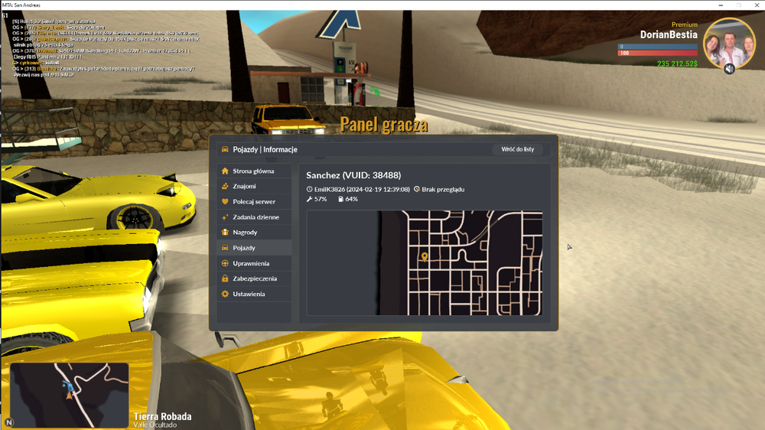Click the yellow location pin on map

click(x=425, y=257)
